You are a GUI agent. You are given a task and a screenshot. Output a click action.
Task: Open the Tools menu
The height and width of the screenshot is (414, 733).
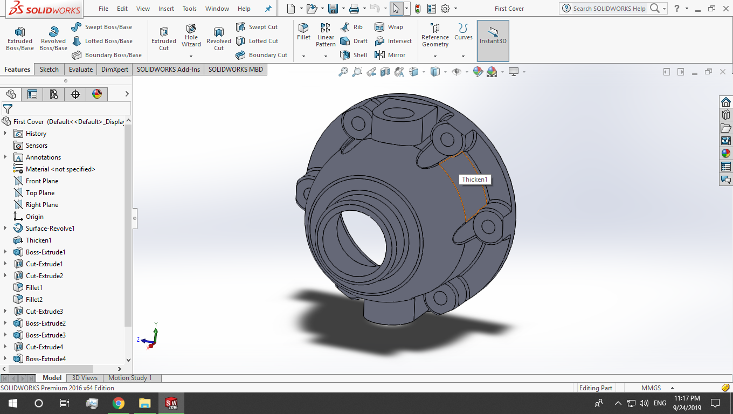pyautogui.click(x=189, y=9)
